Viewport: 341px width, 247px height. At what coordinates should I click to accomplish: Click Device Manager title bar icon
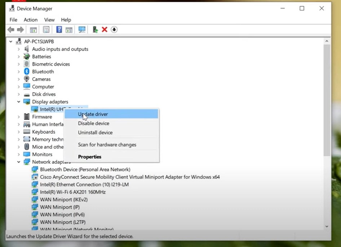pyautogui.click(x=12, y=9)
